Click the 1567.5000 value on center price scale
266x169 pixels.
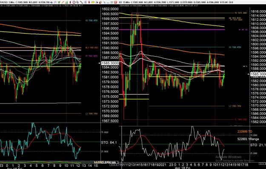point(110,121)
